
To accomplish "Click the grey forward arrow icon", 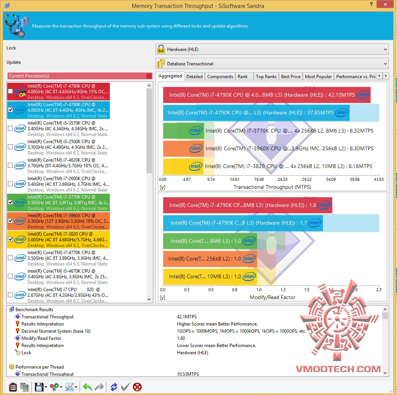I will pos(99,387).
